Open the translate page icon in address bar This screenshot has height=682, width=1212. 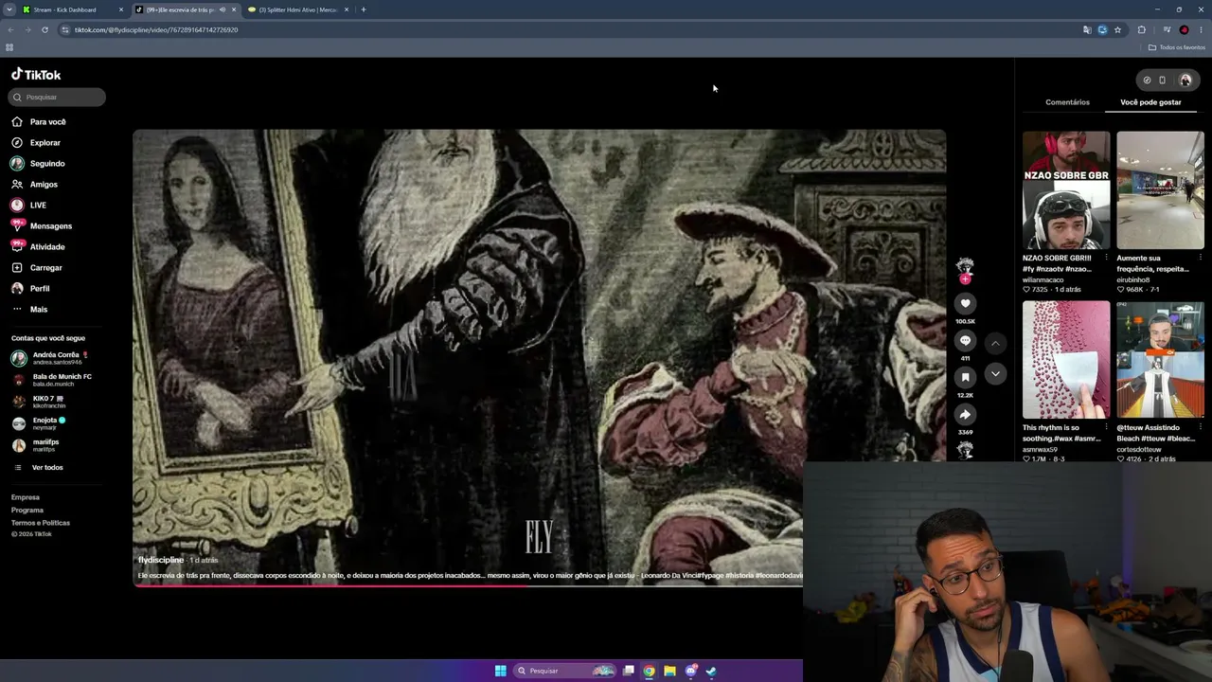1087,29
